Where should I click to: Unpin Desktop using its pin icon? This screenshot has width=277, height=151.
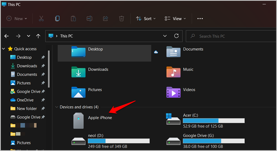(43, 57)
